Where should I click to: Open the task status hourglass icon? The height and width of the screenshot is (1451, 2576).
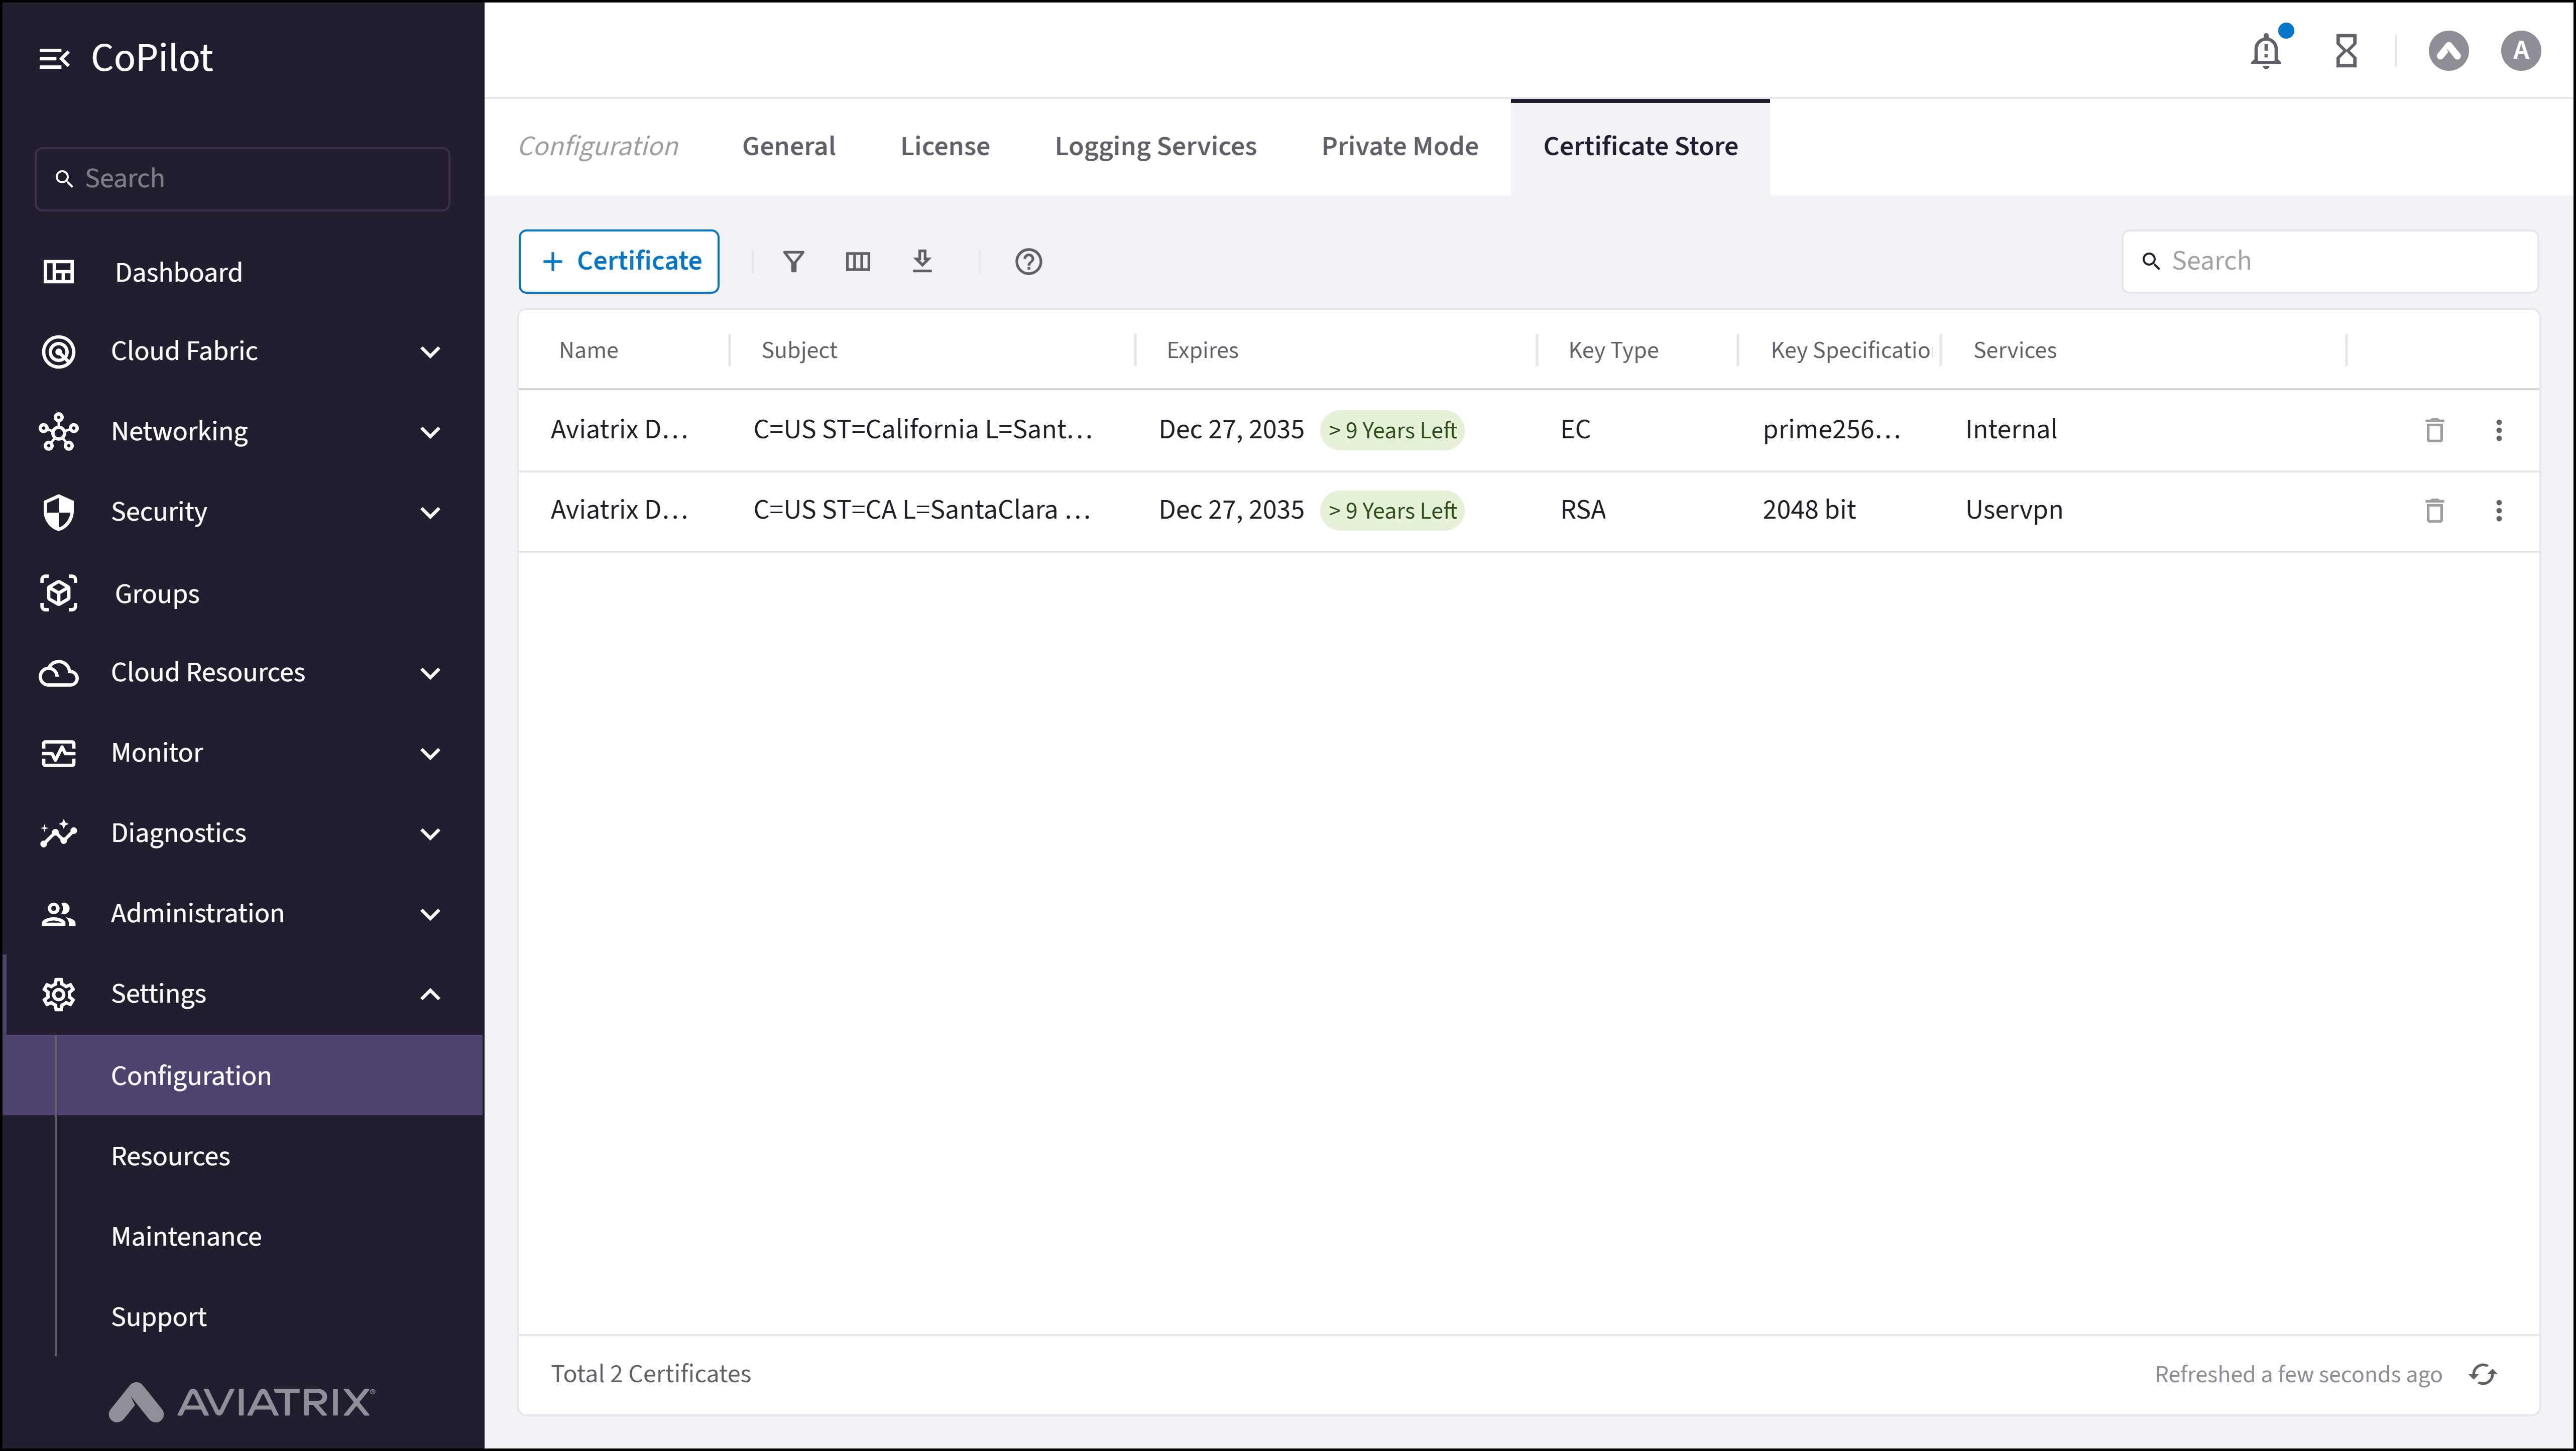2346,51
